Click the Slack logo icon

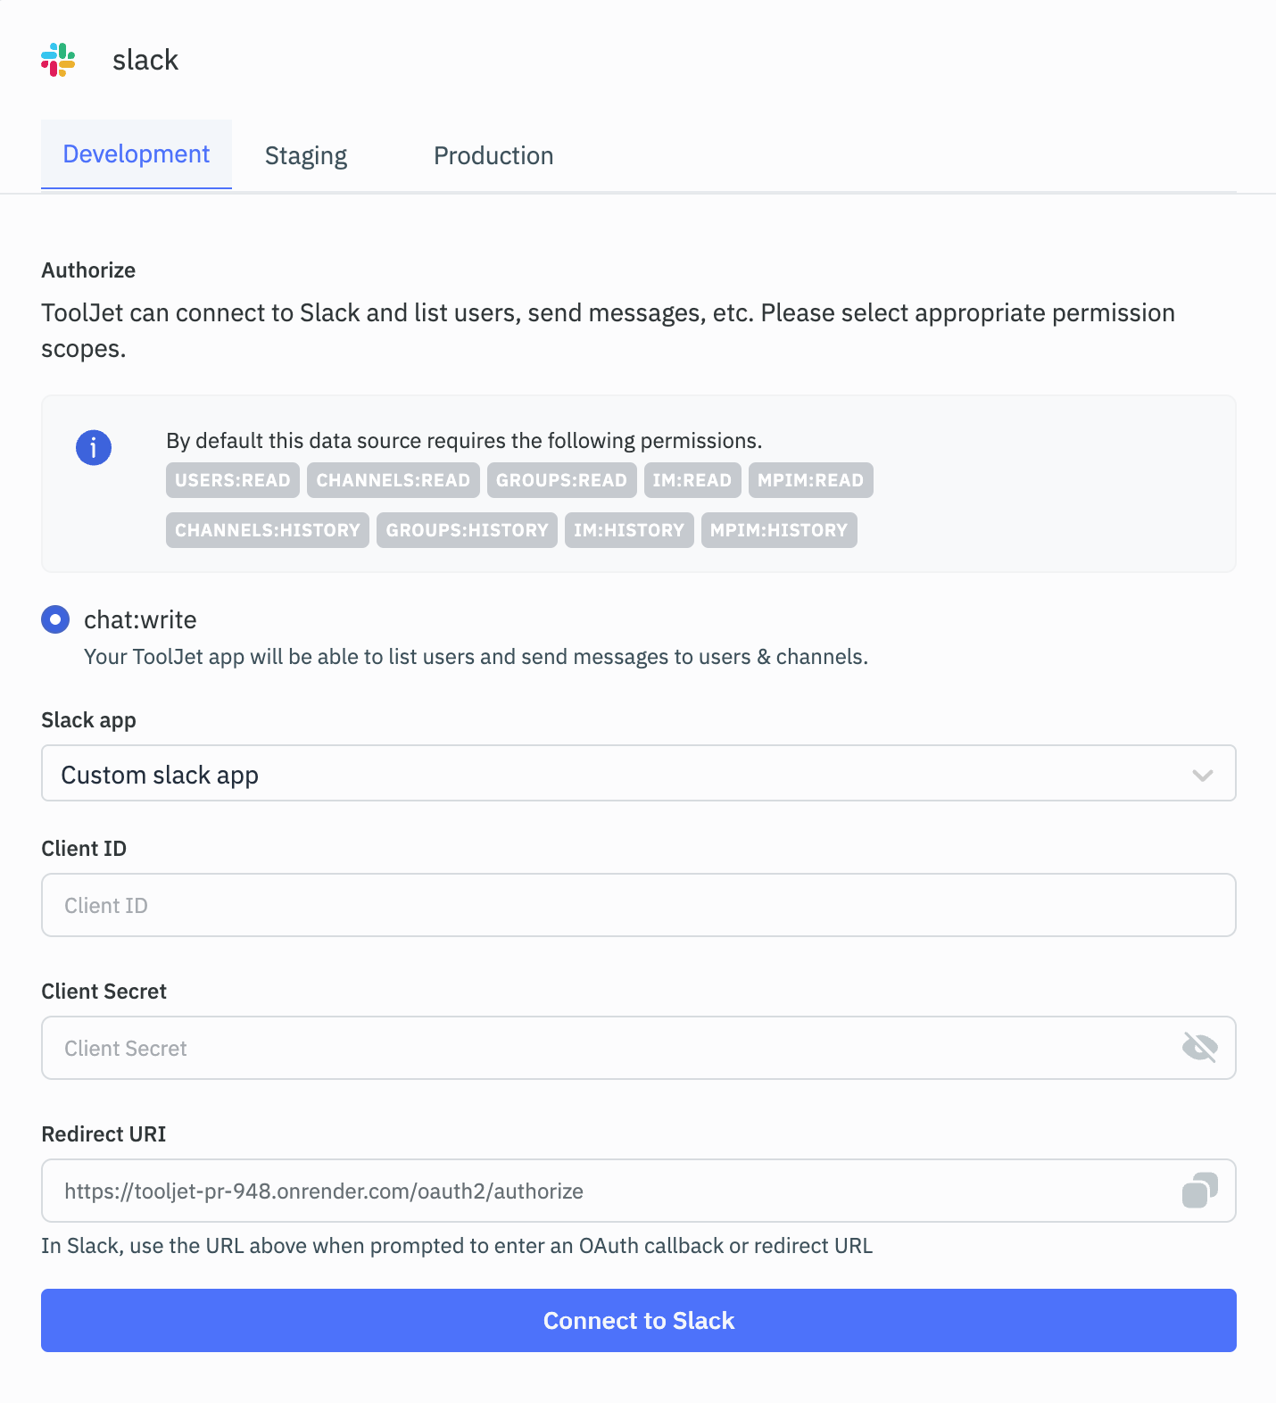(58, 60)
